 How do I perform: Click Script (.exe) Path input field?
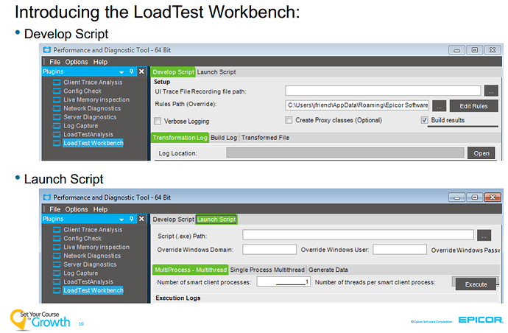[x=358, y=235]
